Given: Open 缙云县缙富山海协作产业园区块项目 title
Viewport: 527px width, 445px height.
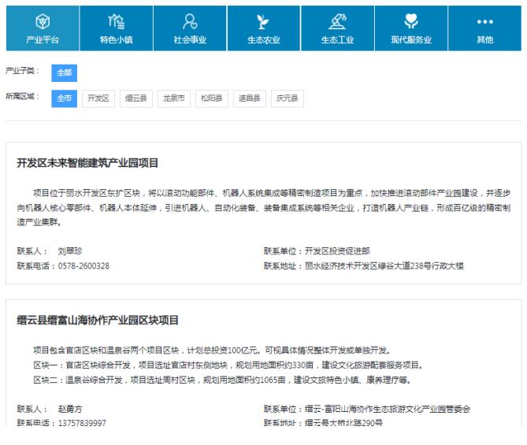Looking at the screenshot, I should [98, 321].
